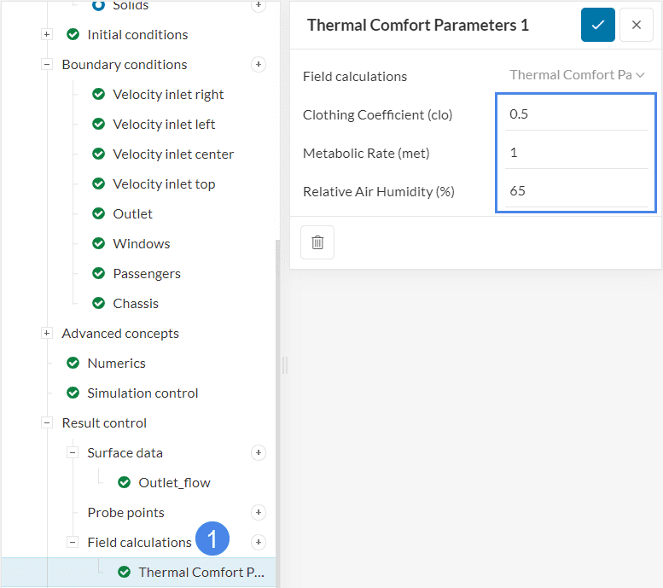Click green check icon beside Numerics
663x588 pixels.
tap(73, 364)
